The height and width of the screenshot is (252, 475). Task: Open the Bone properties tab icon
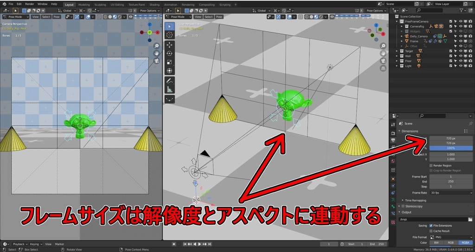click(x=393, y=206)
